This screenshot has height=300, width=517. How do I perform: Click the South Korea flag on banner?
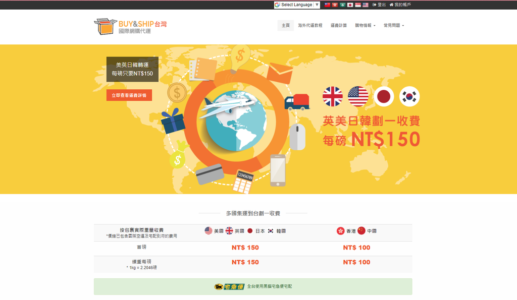point(409,96)
